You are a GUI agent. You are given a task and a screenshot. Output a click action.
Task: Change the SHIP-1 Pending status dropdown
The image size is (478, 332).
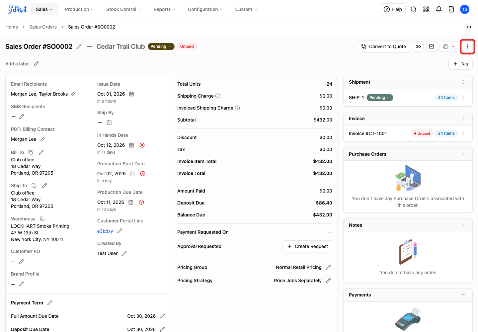(380, 98)
